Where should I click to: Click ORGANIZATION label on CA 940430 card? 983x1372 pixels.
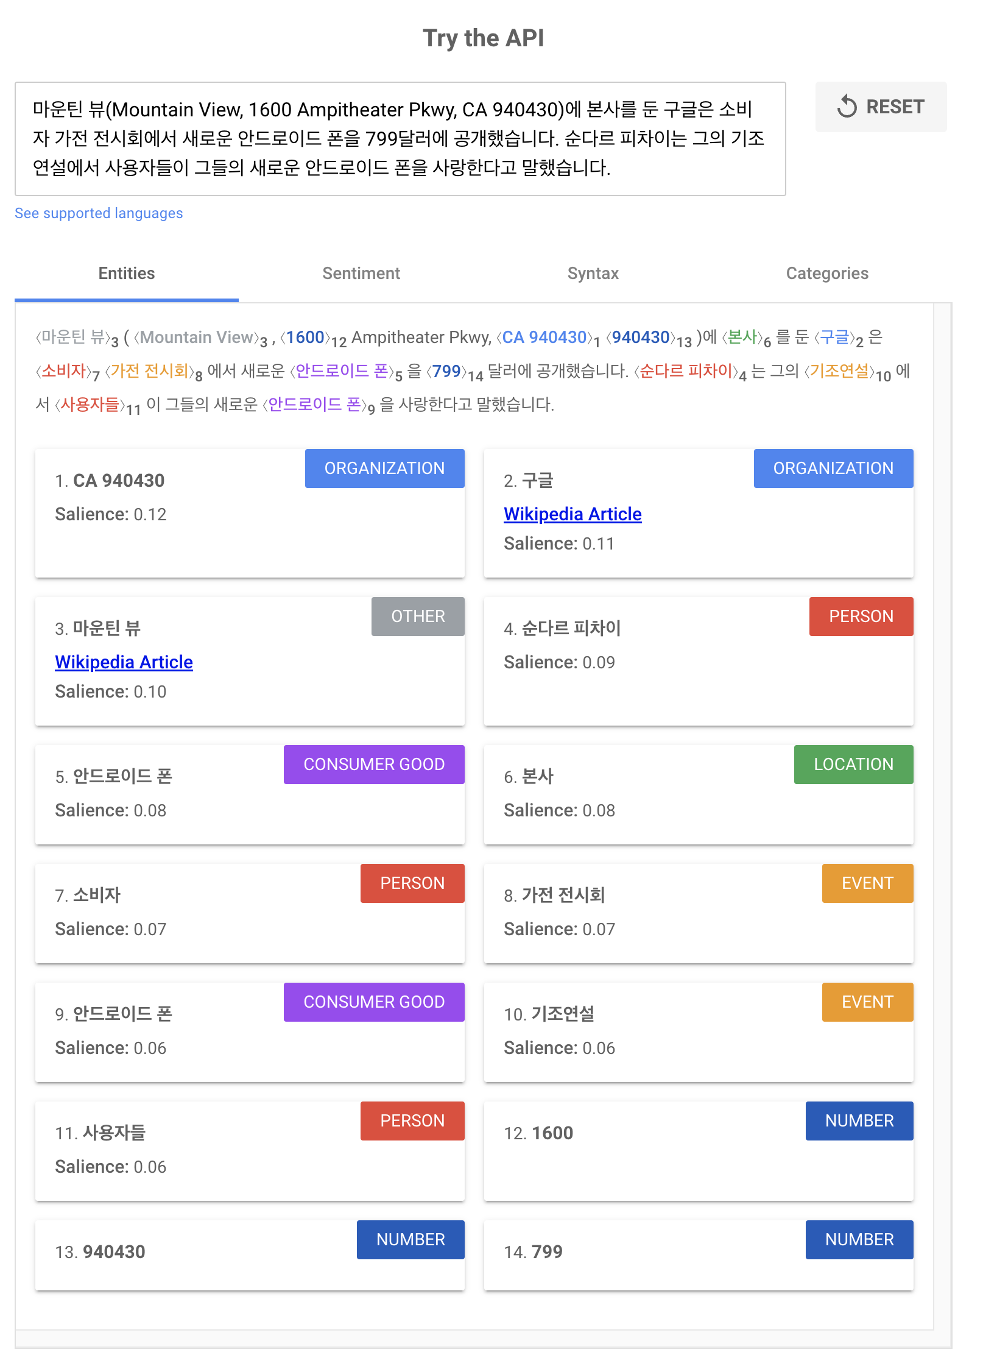coord(384,469)
